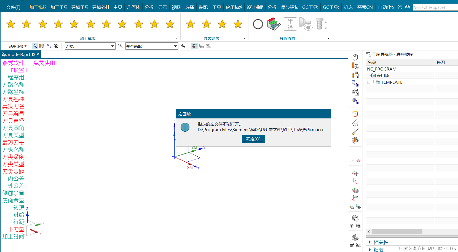Select Program Order View icon
The image size is (458, 252).
(35, 46)
